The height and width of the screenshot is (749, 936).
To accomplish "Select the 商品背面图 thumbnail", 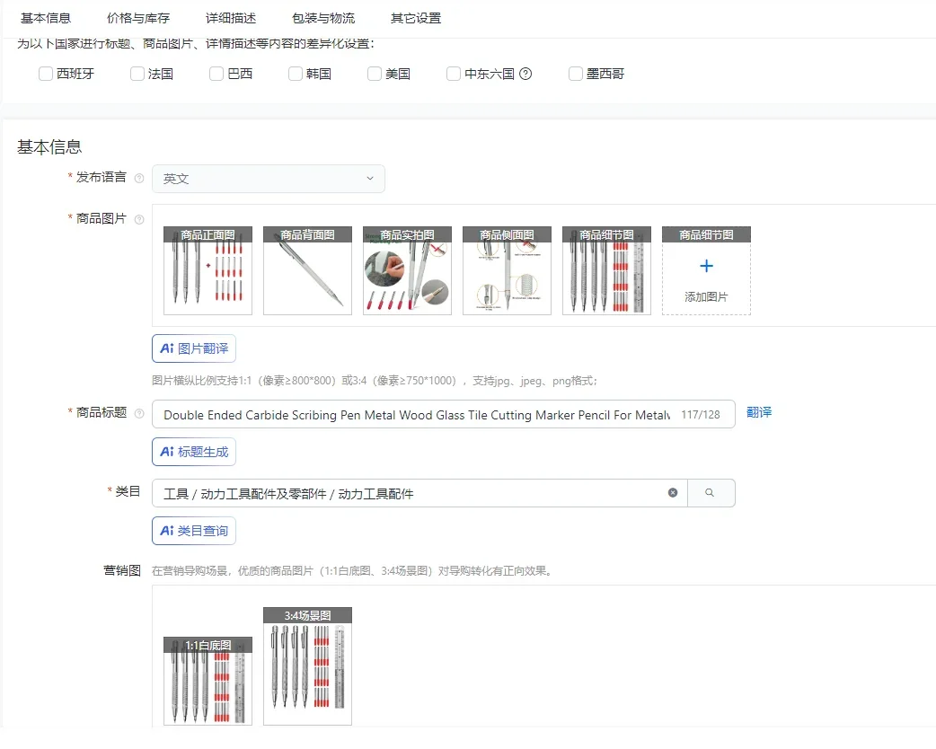I will tap(307, 270).
